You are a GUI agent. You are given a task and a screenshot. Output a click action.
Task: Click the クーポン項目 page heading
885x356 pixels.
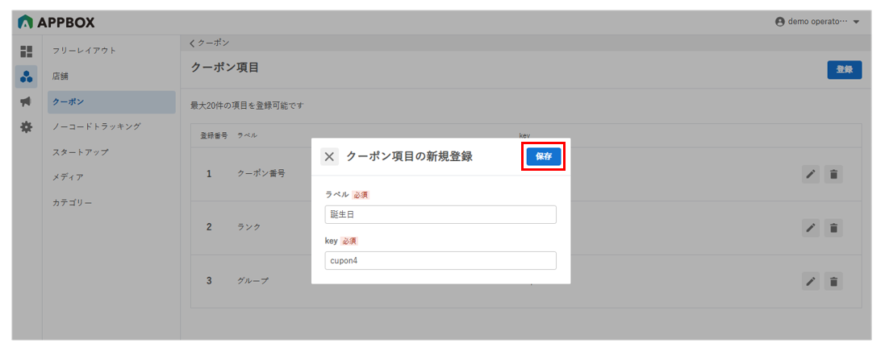tap(224, 68)
